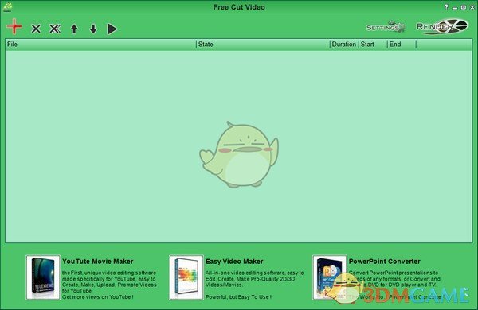Move selected file up with arrow icon

74,29
